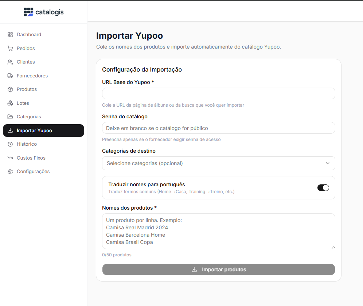Click the 'Senha do catálogo' label
Screen dimensions: 363x306
pos(125,116)
